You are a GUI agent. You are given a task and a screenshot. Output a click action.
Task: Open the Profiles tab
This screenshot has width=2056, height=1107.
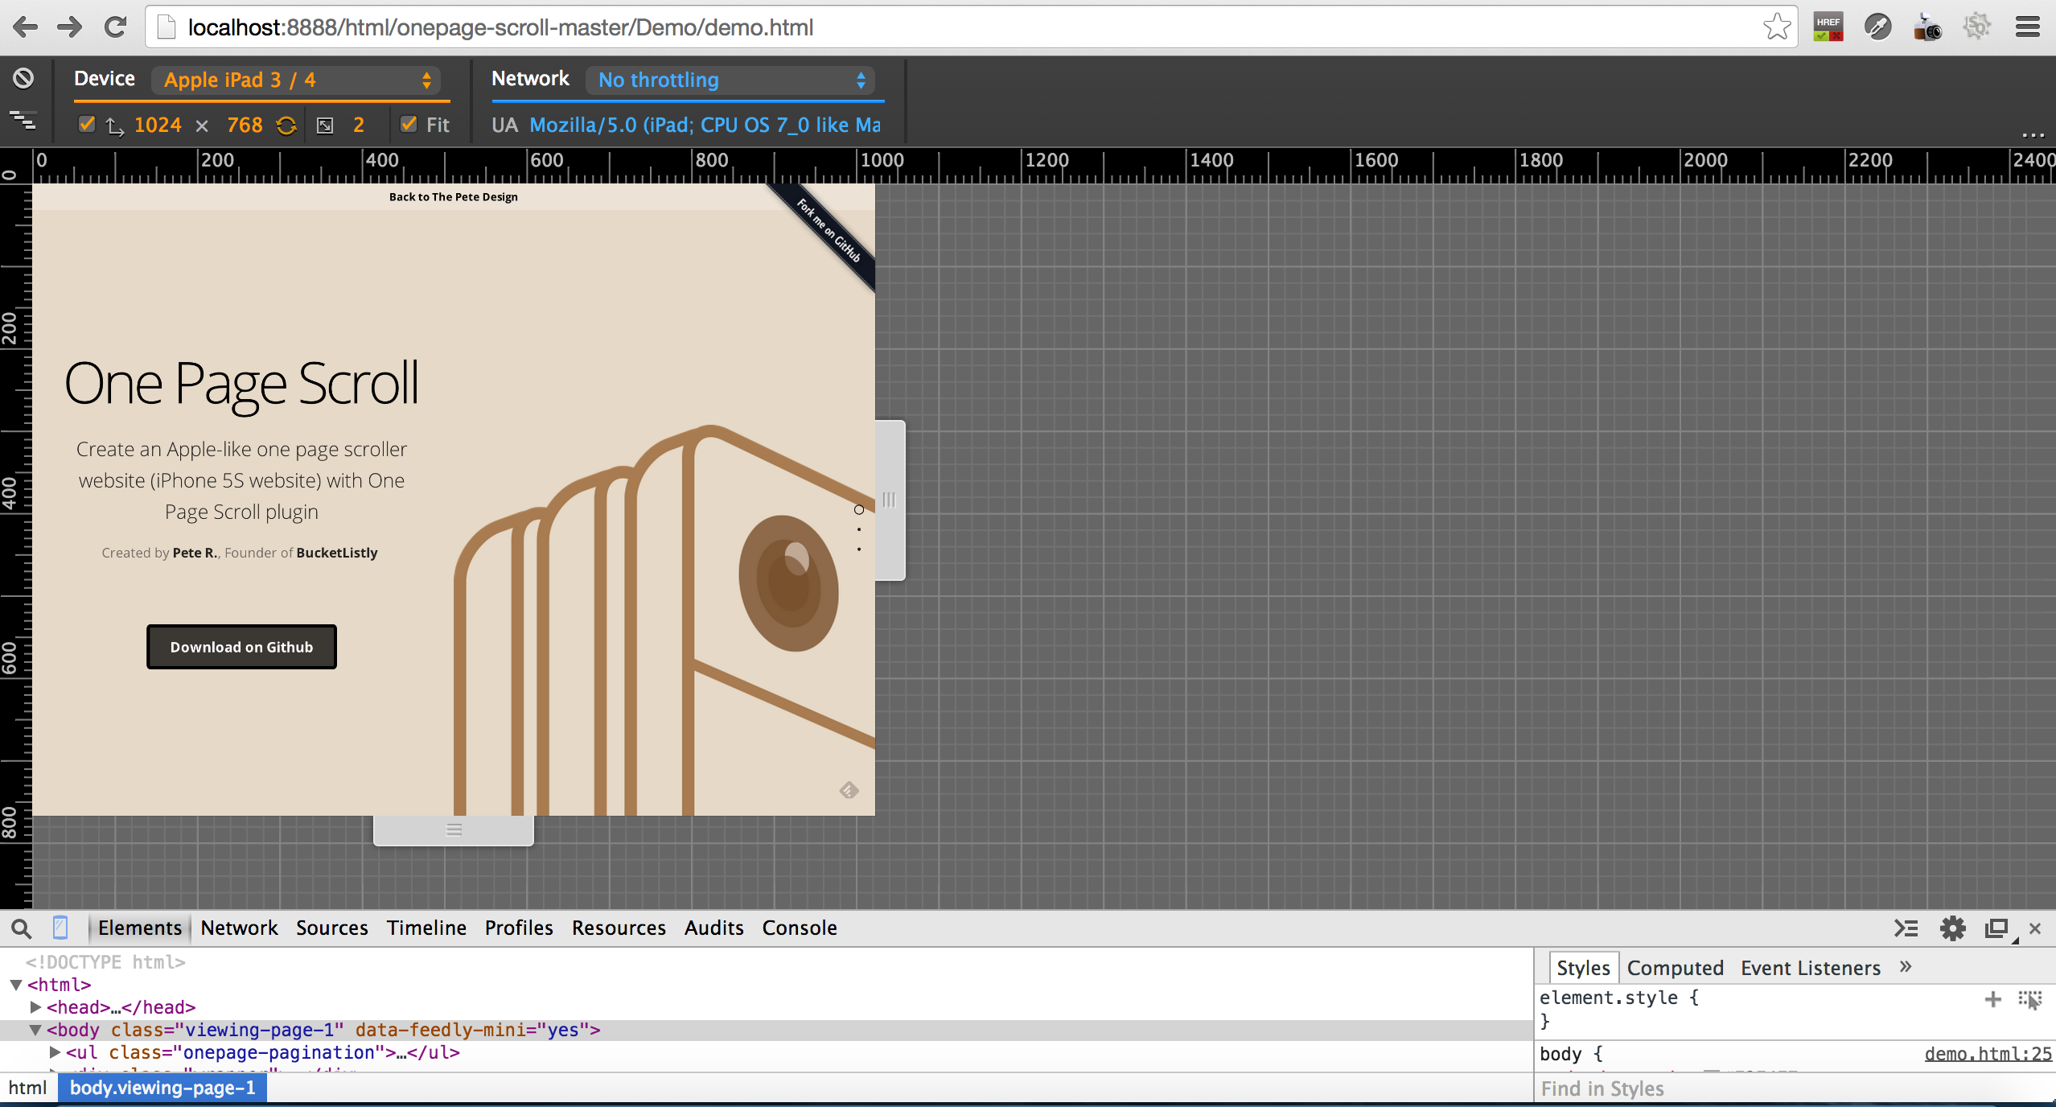coord(519,928)
